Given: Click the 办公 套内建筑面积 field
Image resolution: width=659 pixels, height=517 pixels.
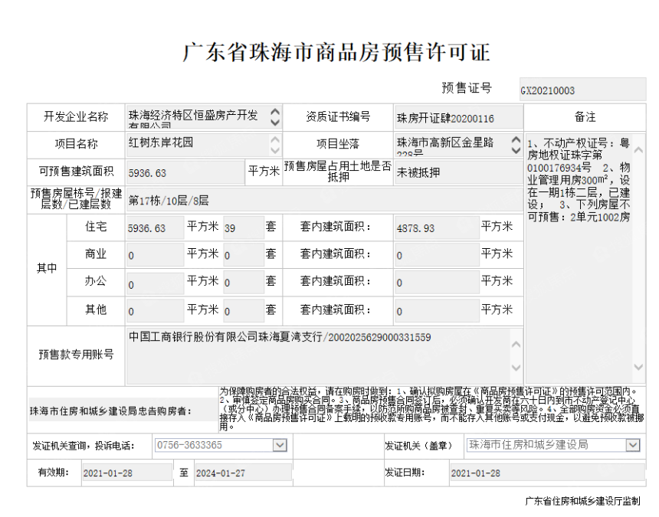Looking at the screenshot, I should (x=437, y=283).
